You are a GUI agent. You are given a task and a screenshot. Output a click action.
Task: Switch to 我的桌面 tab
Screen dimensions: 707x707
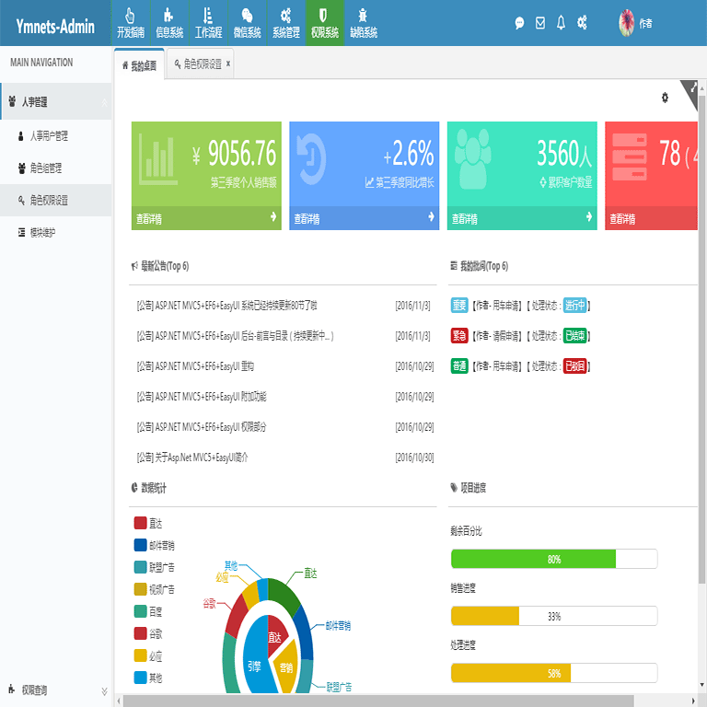tap(139, 66)
